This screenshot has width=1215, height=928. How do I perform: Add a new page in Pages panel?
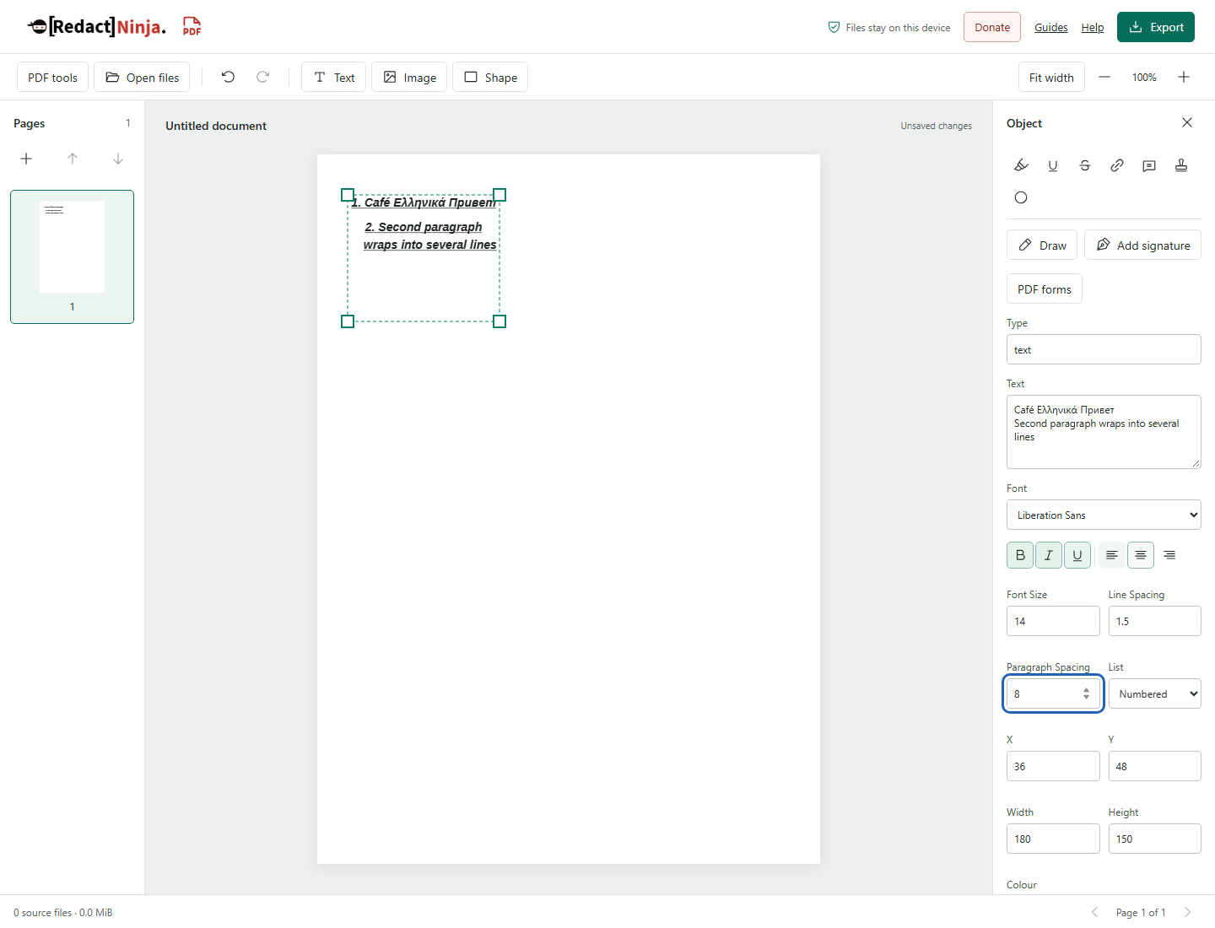pyautogui.click(x=26, y=159)
